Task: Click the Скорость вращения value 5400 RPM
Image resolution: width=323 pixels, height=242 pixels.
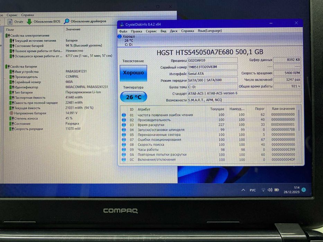Action: 287,73
